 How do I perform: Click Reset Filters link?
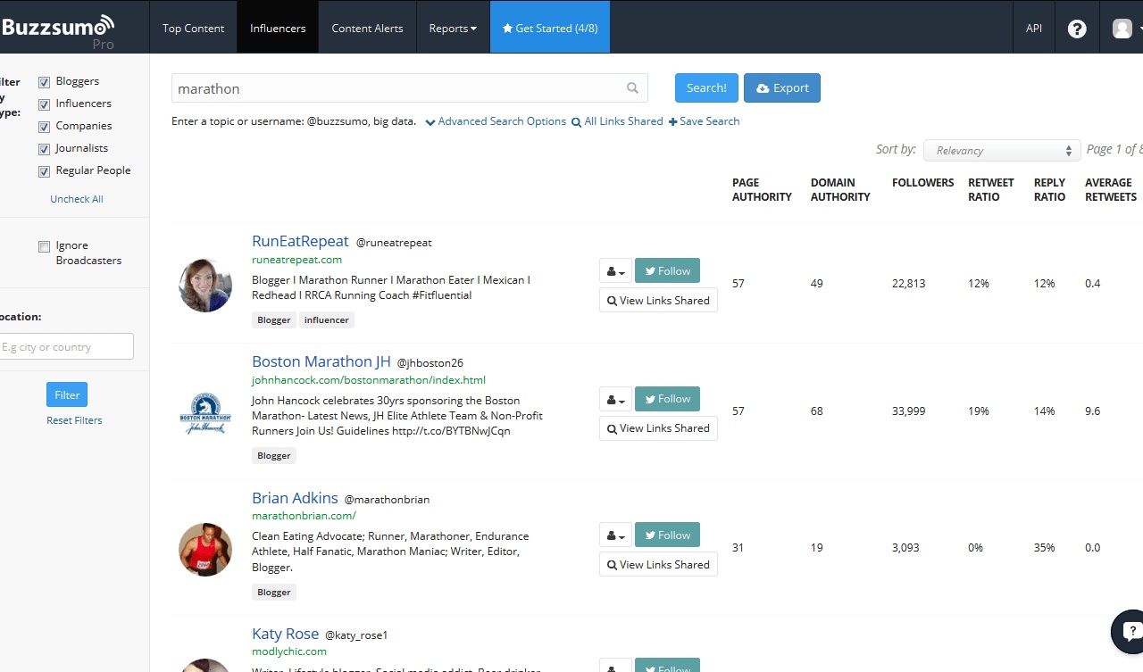[74, 420]
